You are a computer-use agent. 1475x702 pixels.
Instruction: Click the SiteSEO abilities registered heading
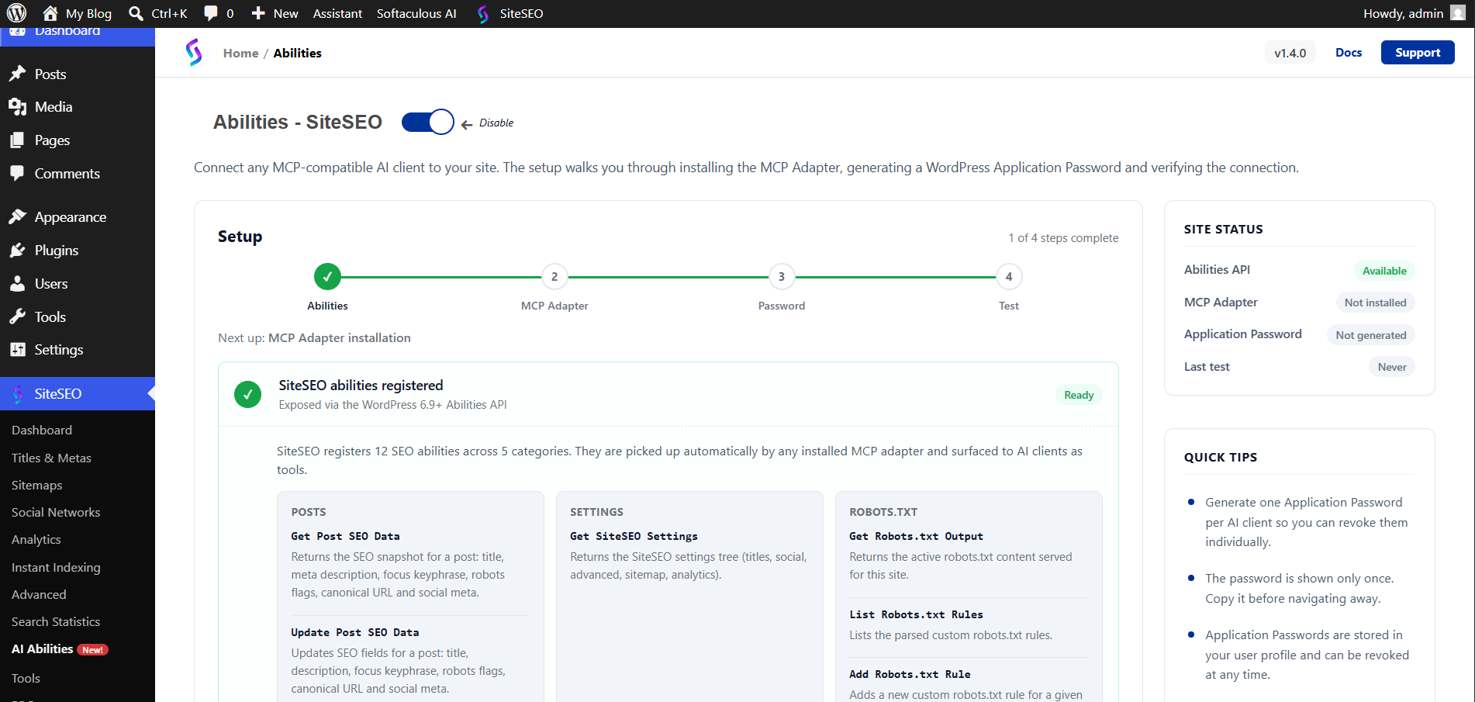[361, 386]
